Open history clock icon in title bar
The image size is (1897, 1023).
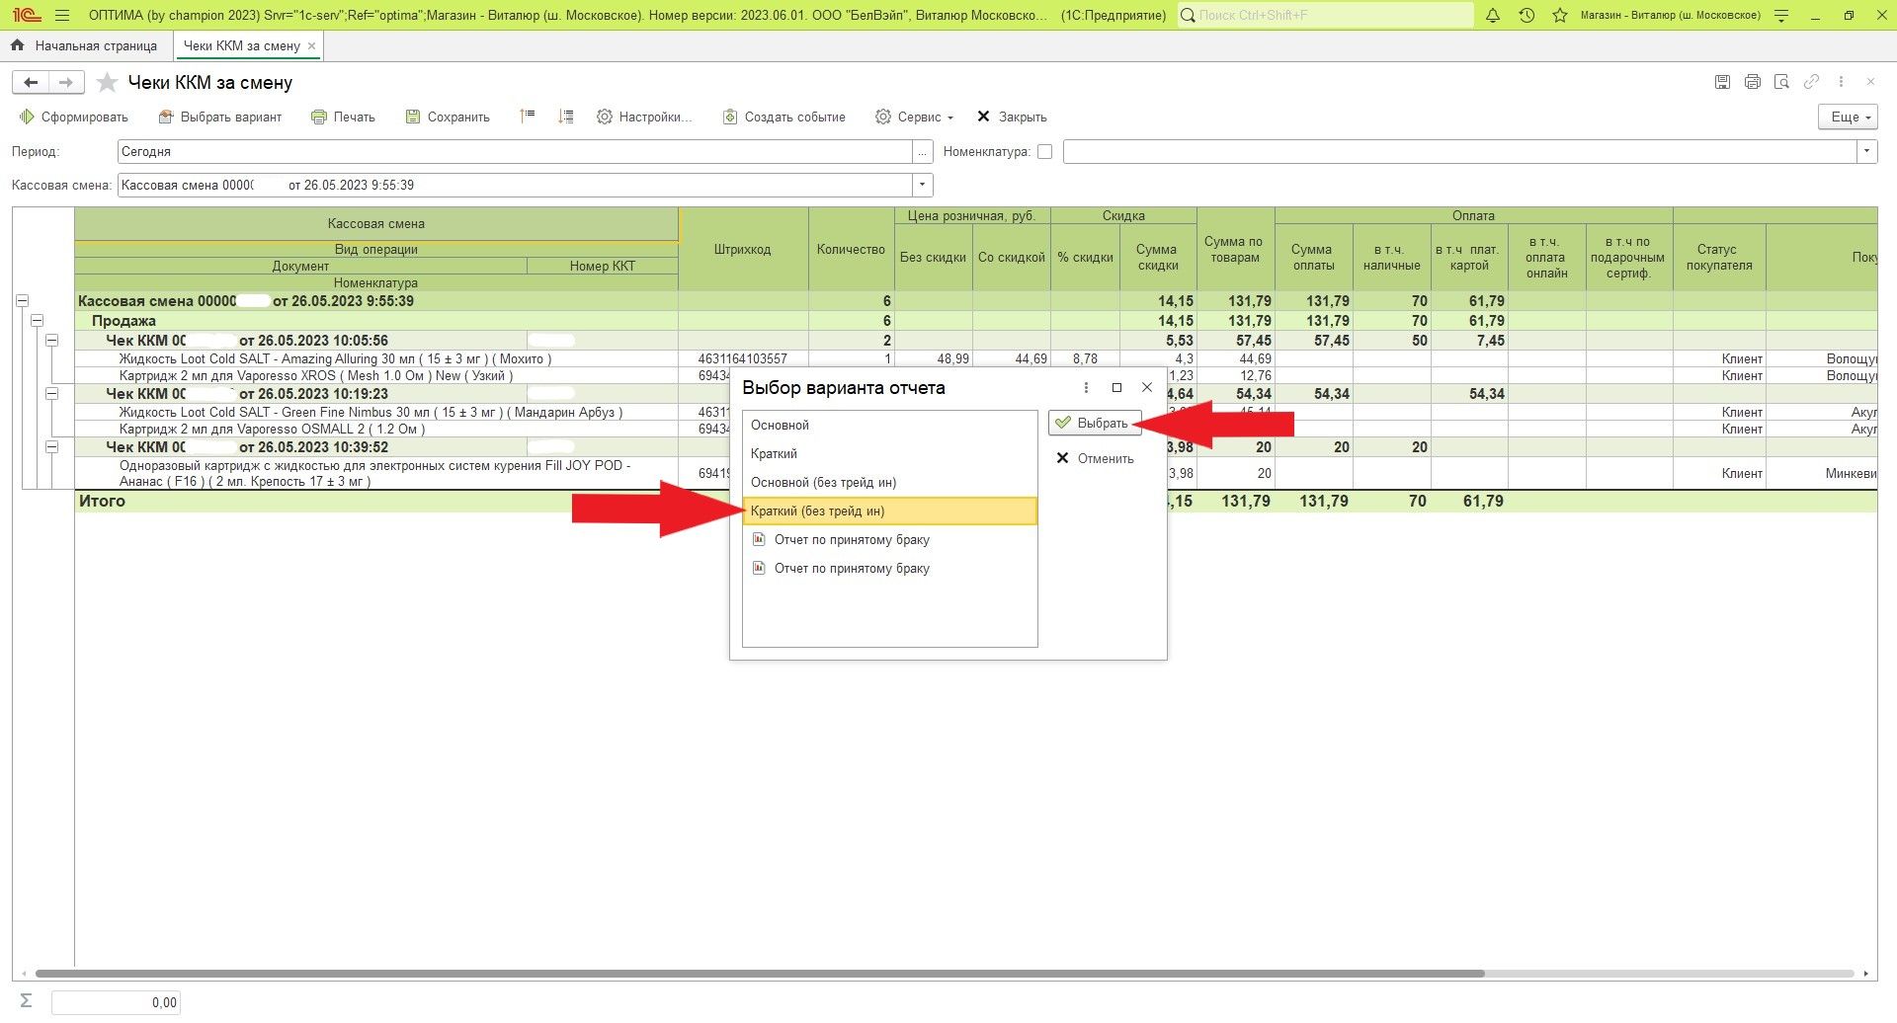coord(1526,16)
